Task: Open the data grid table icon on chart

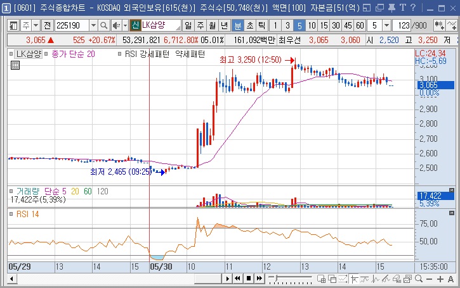Action: [x=15, y=65]
